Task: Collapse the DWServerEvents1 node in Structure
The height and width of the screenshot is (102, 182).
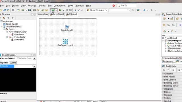Action: (2, 27)
